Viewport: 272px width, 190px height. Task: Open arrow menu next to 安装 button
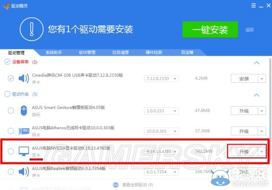[262, 79]
